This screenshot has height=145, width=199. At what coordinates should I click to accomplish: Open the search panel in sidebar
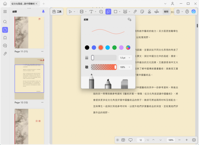[x=5, y=22]
